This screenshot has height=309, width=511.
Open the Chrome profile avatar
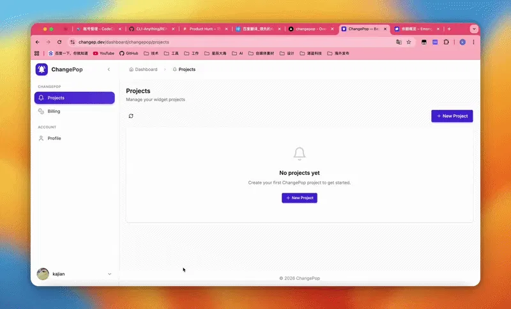[x=462, y=42]
